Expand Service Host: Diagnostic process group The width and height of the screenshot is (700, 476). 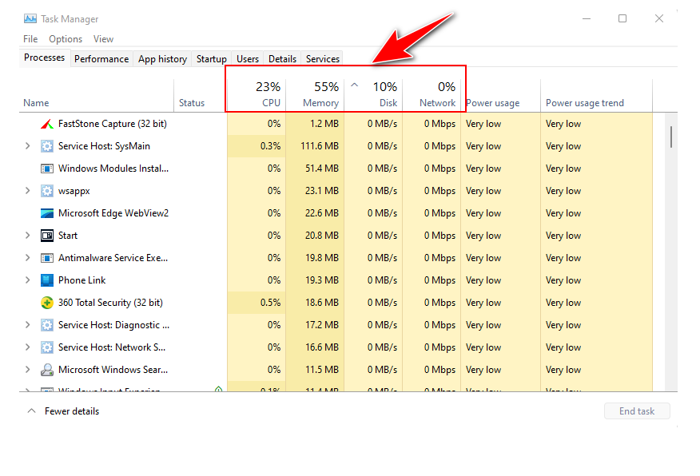click(x=28, y=324)
